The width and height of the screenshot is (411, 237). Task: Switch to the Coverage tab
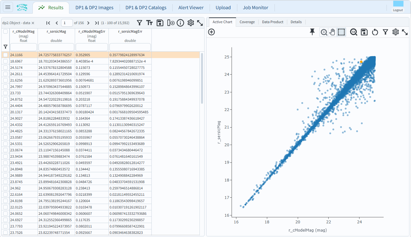click(247, 22)
